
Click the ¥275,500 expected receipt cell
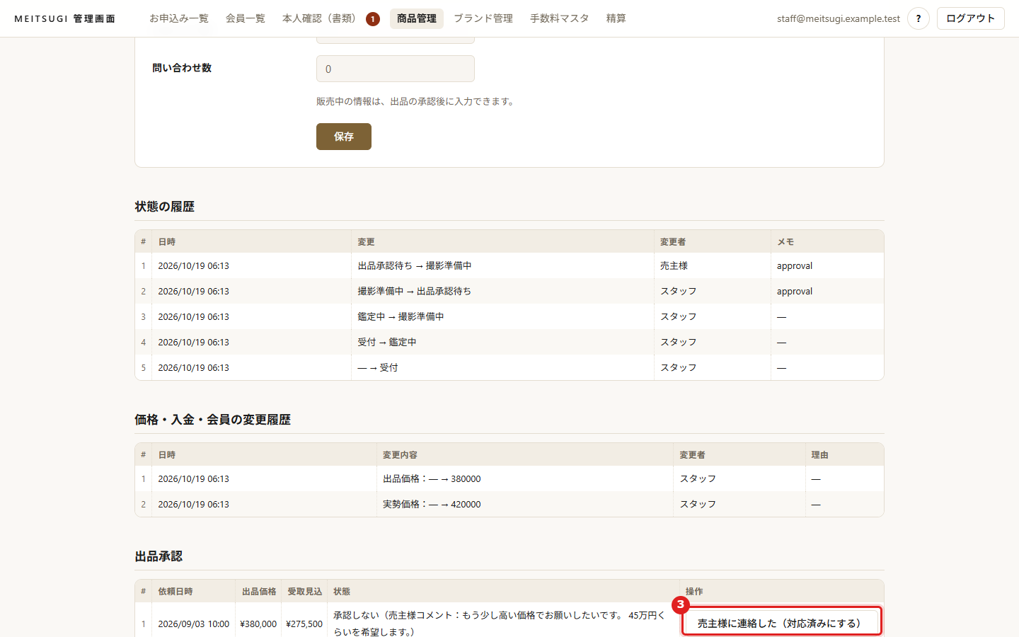(304, 624)
